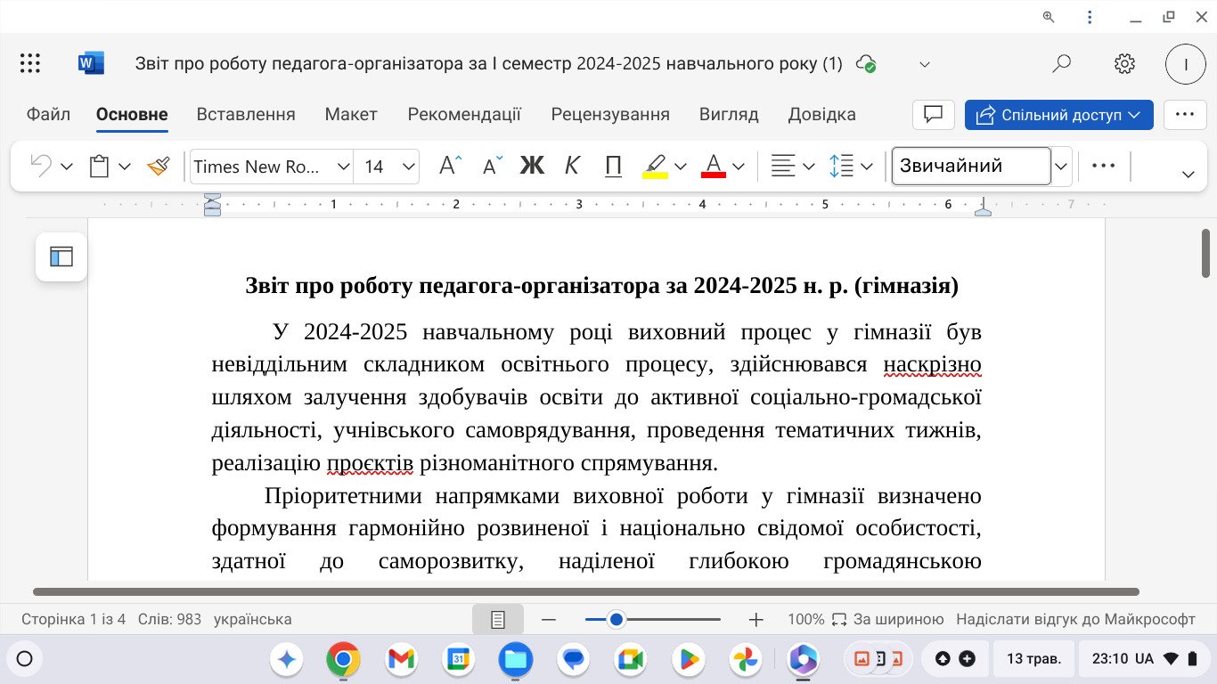1217x684 pixels.
Task: Open Gmail from the shelf
Action: [x=401, y=659]
